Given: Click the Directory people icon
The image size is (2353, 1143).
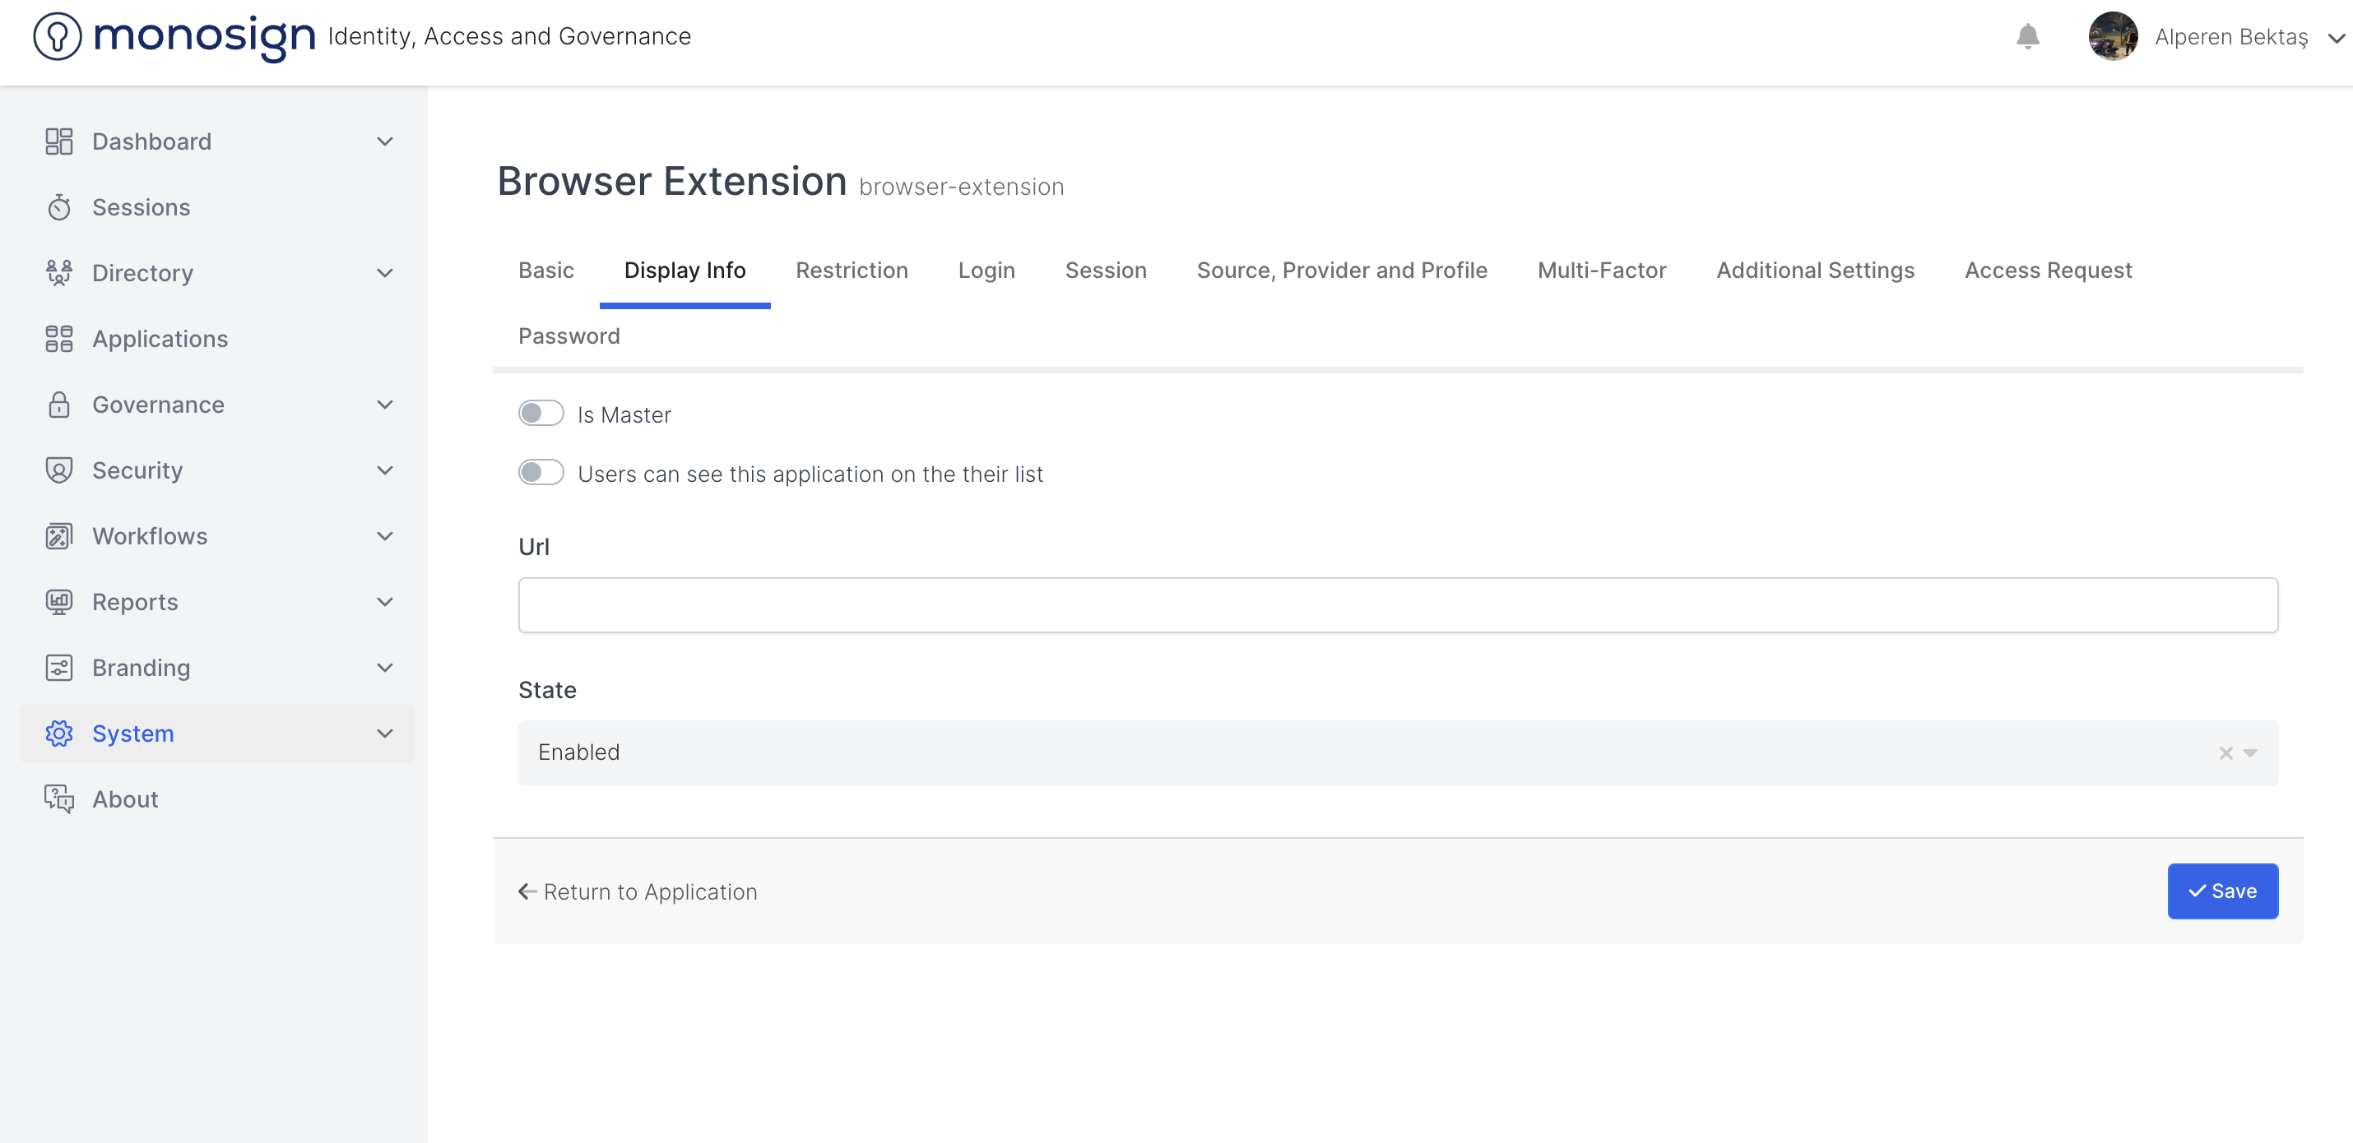Looking at the screenshot, I should [58, 273].
